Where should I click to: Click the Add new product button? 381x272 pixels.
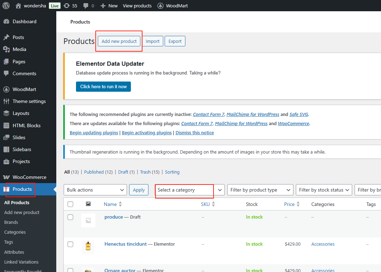point(119,41)
